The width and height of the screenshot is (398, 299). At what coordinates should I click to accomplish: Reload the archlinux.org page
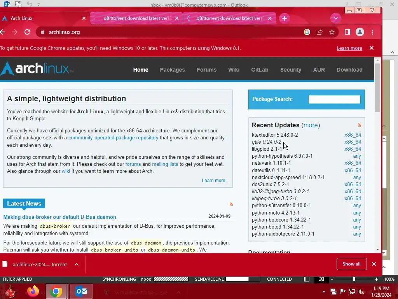(x=27, y=32)
